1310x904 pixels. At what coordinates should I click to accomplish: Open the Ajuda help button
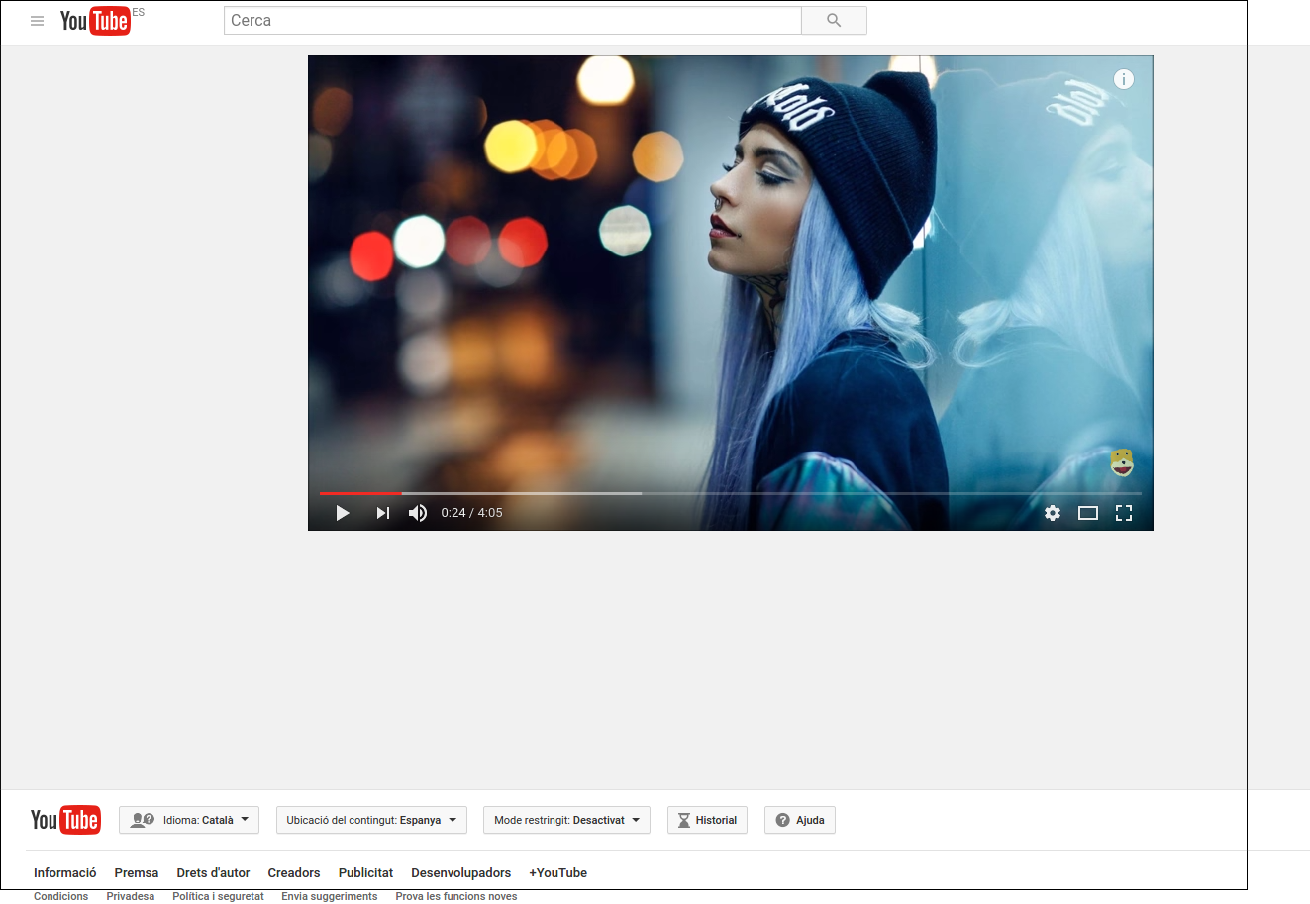click(800, 820)
